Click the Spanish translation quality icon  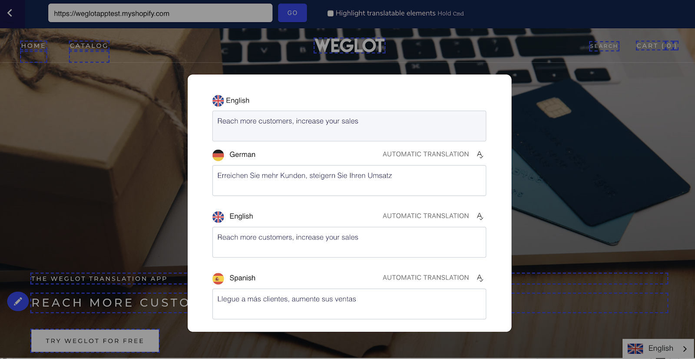point(480,278)
